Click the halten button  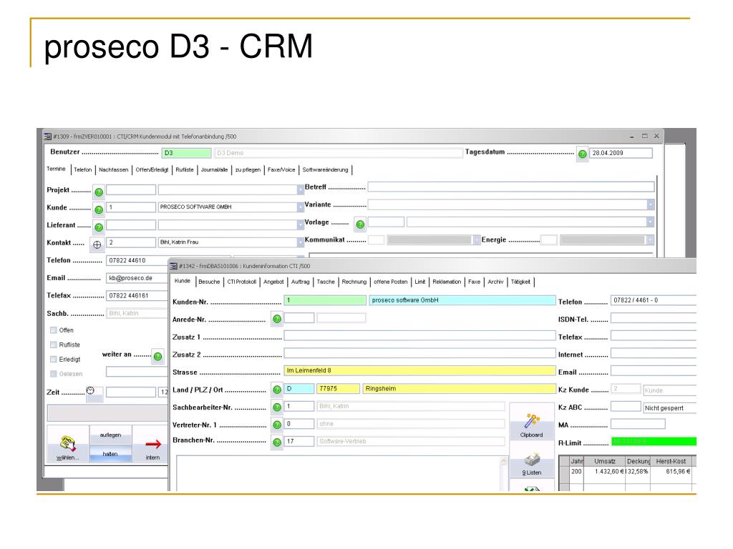pos(110,453)
